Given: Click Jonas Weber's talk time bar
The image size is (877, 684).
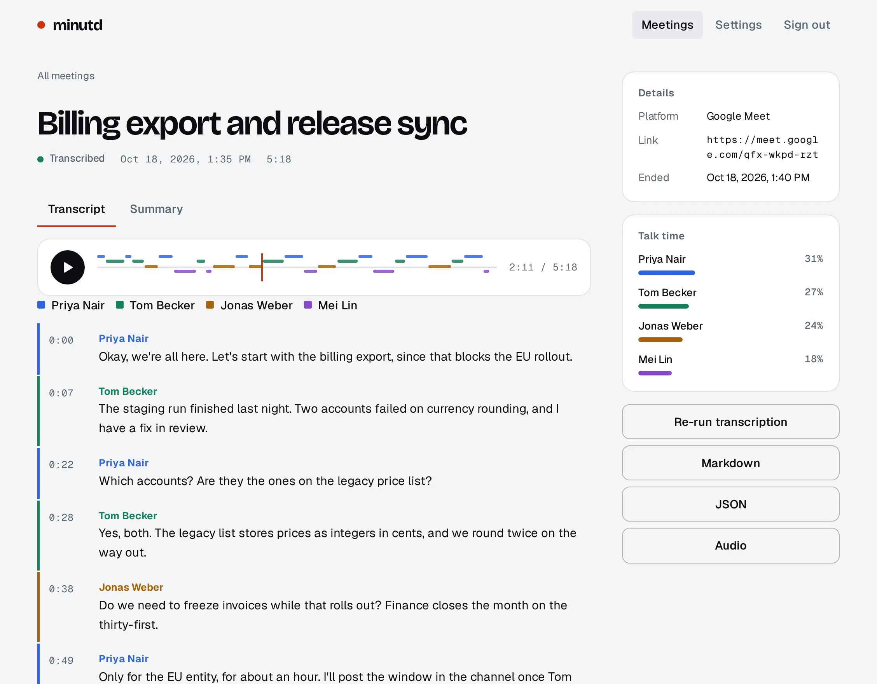Looking at the screenshot, I should click(x=660, y=340).
